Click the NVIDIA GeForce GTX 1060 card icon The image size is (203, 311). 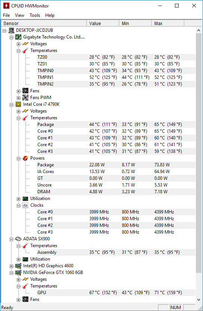pos(18,272)
